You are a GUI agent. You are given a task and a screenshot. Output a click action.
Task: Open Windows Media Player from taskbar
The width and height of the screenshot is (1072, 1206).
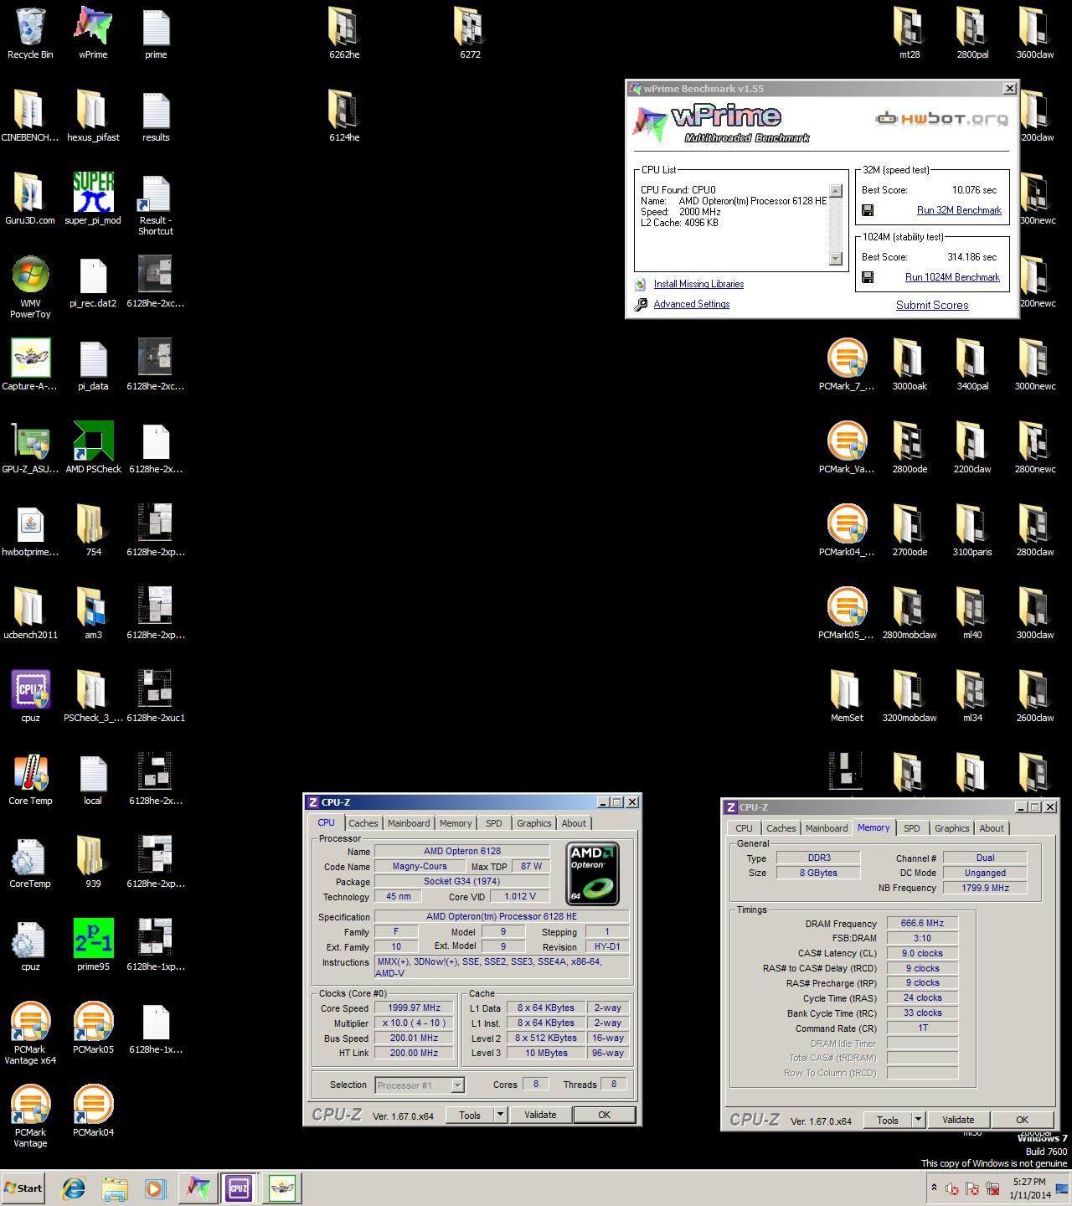coord(155,1188)
